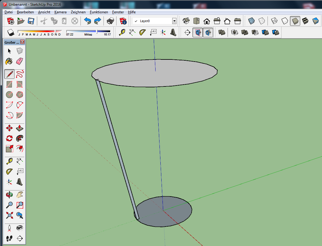Select the Circle drawing tool
The height and width of the screenshot is (246, 322).
click(x=9, y=94)
